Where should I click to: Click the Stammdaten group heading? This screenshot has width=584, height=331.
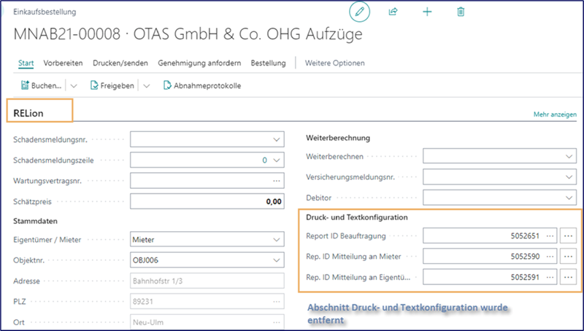(35, 221)
